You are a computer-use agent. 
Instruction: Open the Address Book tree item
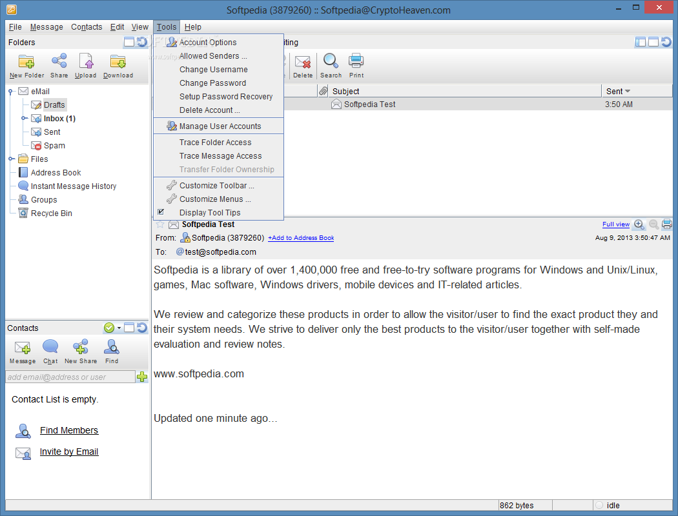click(56, 173)
